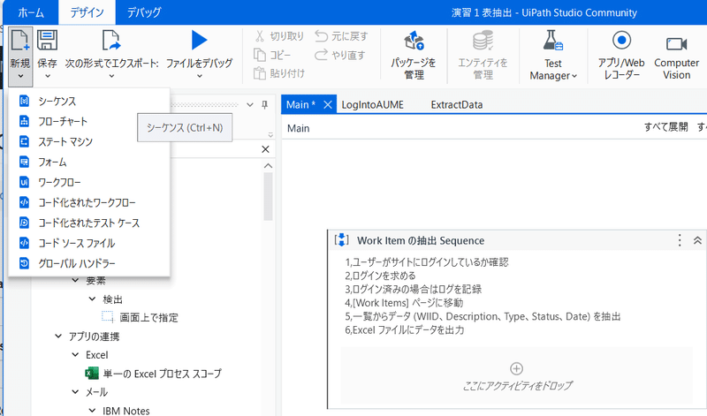Screen dimensions: 707x416
Task: Select フローチャート from the new menu
Action: click(x=89, y=121)
